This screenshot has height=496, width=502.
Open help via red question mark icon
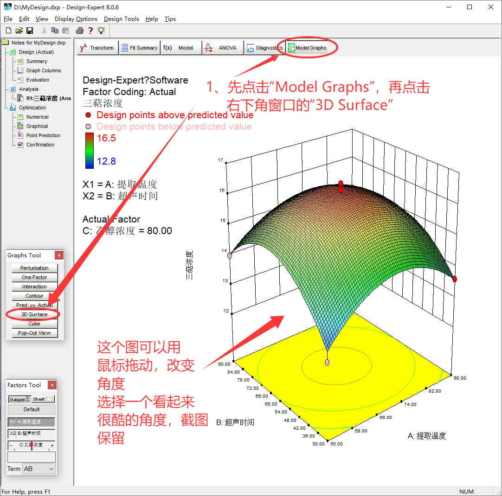click(x=91, y=31)
